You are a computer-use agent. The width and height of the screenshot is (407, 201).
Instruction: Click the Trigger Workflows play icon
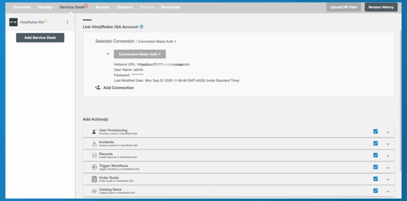tap(94, 167)
